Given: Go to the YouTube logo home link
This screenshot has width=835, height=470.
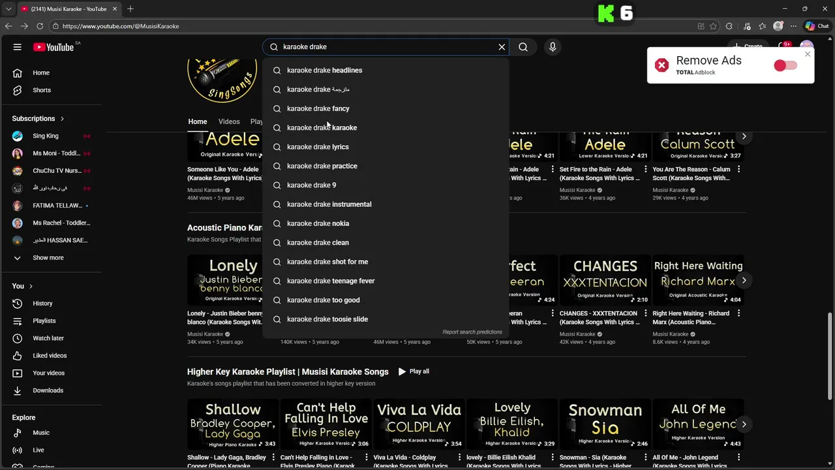Looking at the screenshot, I should [x=53, y=47].
